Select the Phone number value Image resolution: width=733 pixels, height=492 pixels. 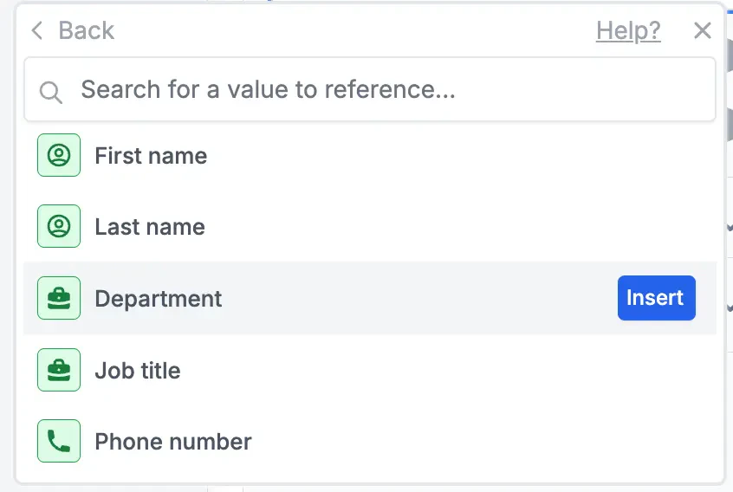(x=173, y=442)
